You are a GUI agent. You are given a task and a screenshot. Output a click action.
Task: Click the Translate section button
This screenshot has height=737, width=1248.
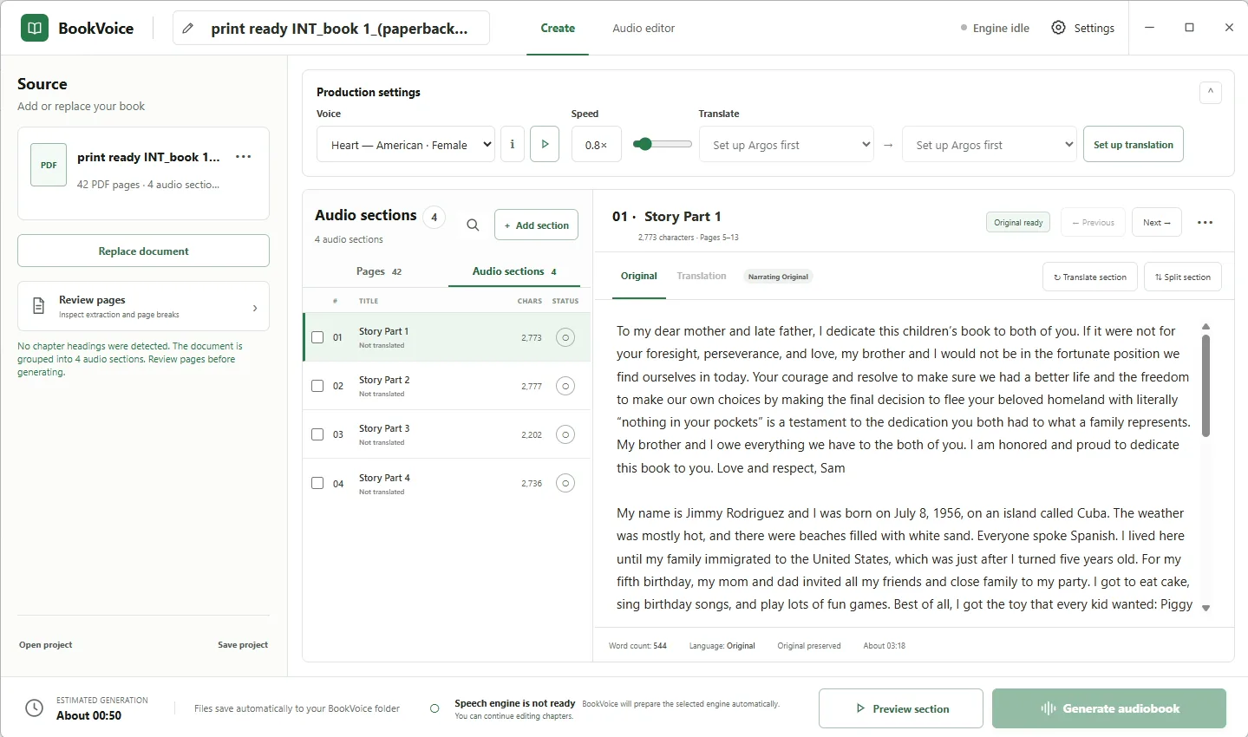coord(1089,277)
